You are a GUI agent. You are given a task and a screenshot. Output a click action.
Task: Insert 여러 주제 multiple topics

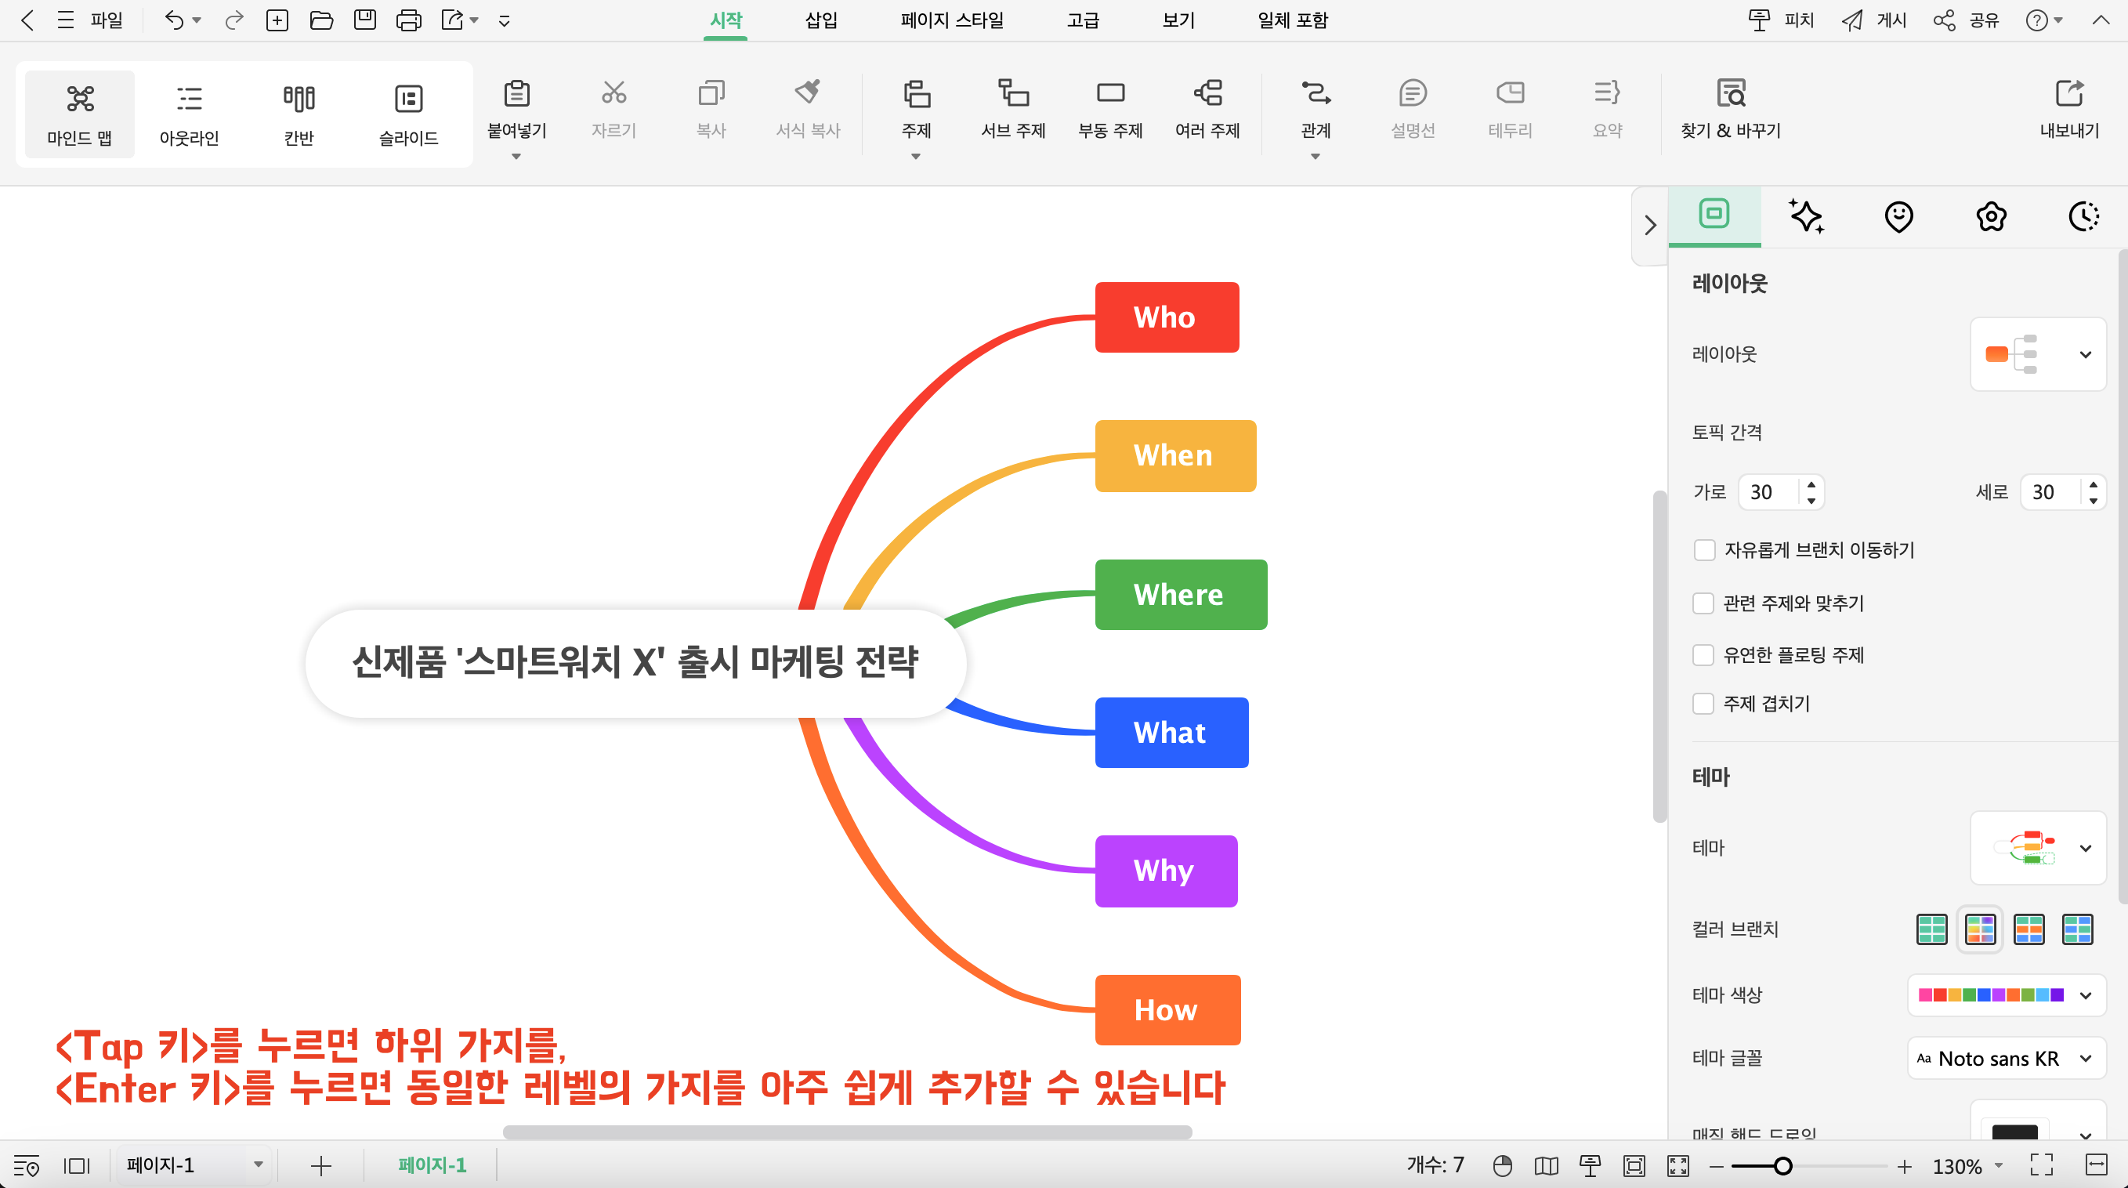coord(1207,107)
